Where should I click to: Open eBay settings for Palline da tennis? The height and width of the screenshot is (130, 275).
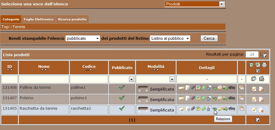point(232,88)
